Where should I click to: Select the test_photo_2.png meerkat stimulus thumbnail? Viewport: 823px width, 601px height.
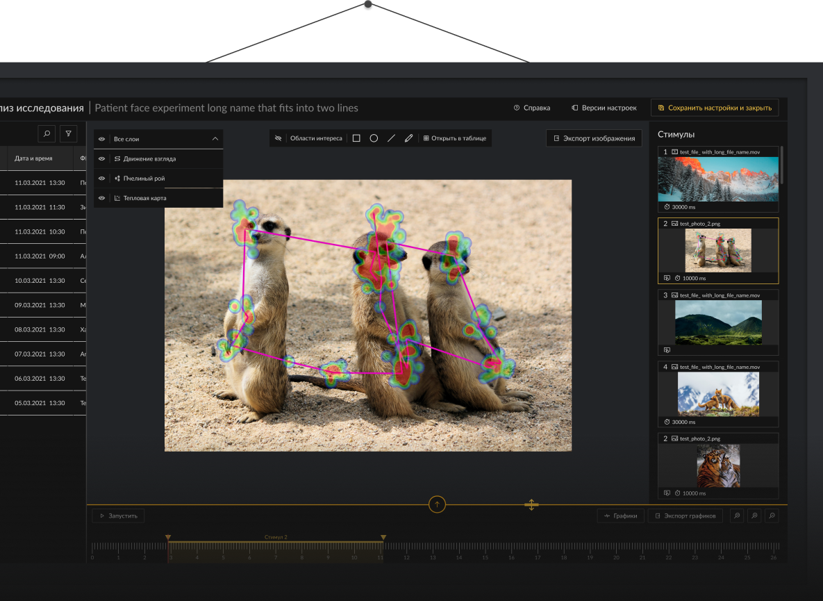click(x=717, y=251)
